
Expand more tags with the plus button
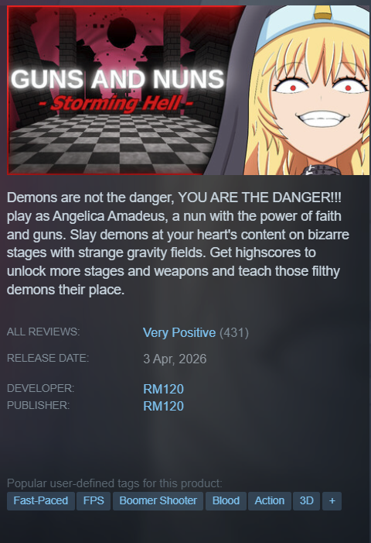[x=332, y=500]
